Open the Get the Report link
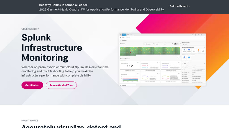229x128 pixels. click(179, 6)
